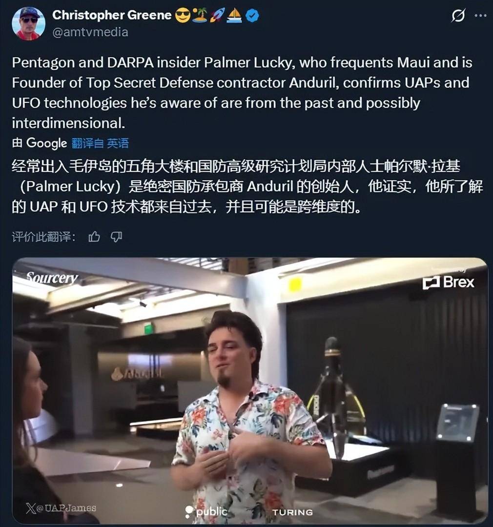The image size is (493, 527).
Task: Rate the translation with thumbs down
Action: [116, 237]
